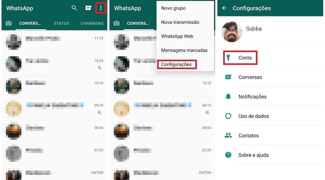Click the bell icon for Notificações

pos(228,97)
